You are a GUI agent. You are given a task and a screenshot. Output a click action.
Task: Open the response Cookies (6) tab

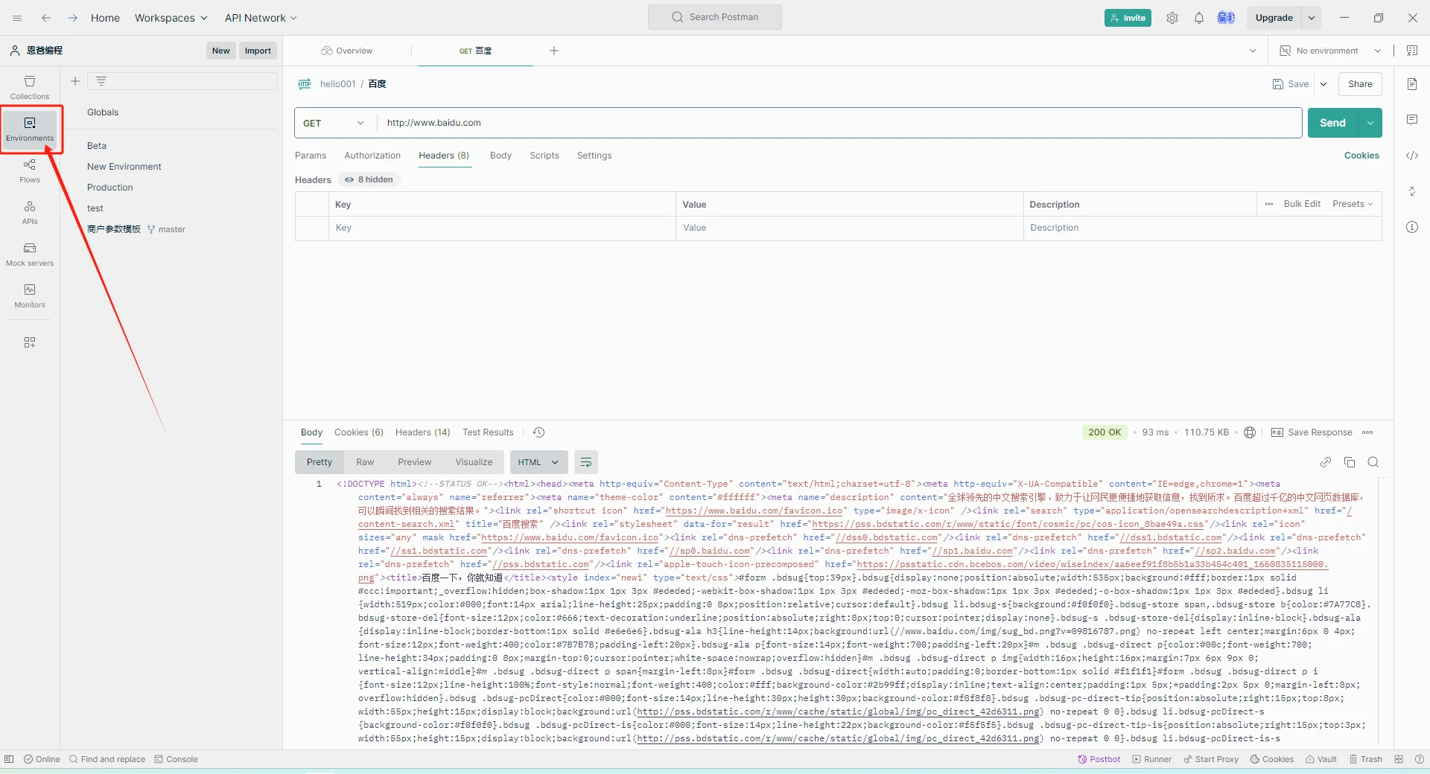[x=359, y=432]
